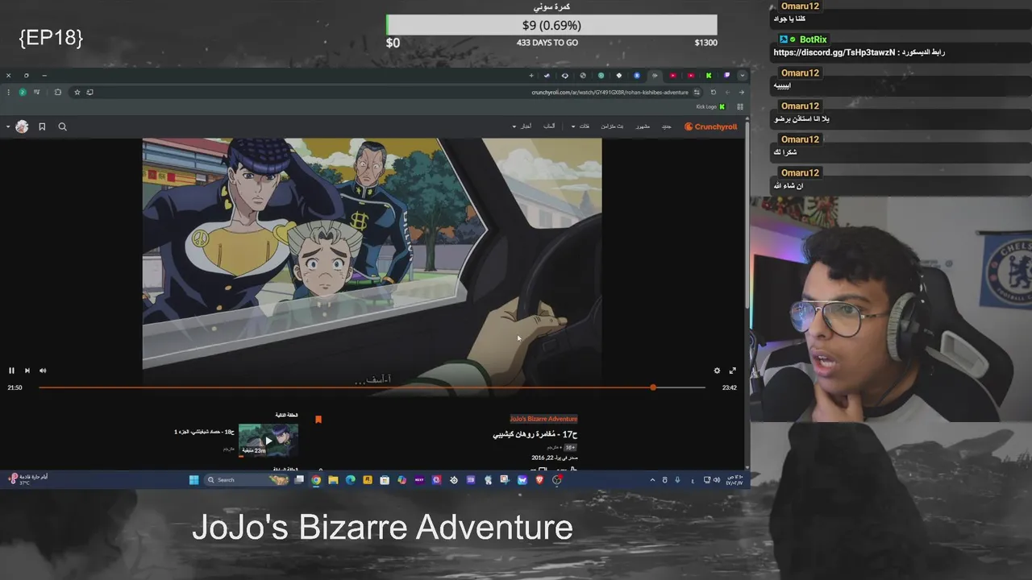Pause the Crunchyroll video
The width and height of the screenshot is (1032, 580).
[x=11, y=371]
